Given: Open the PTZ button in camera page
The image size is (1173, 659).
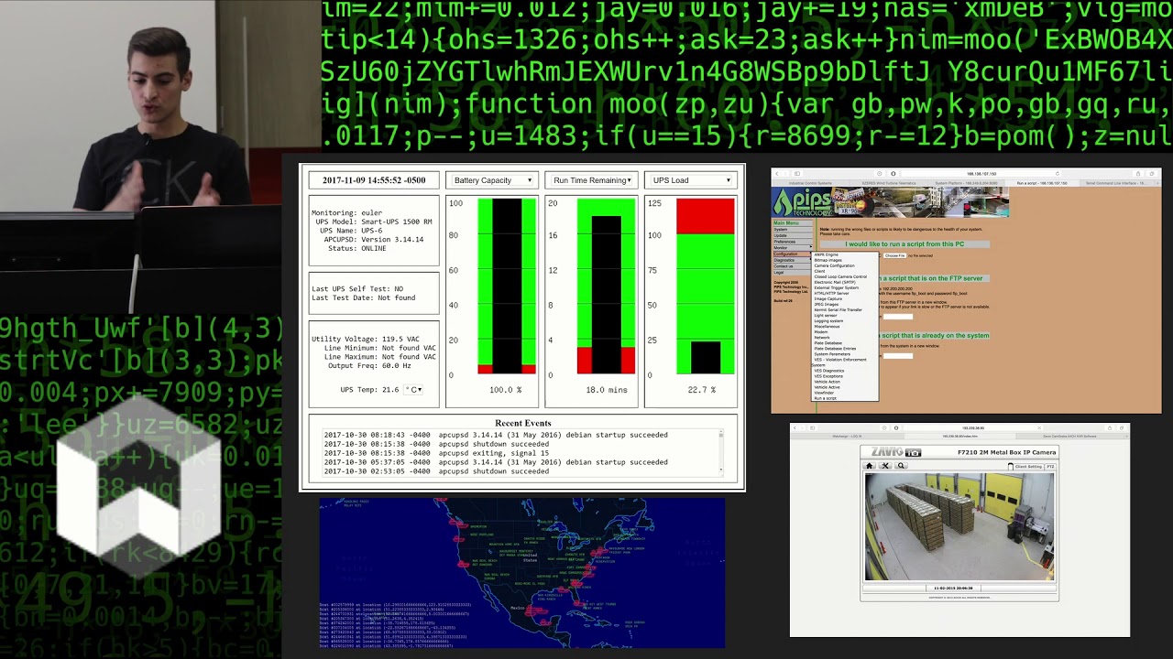Looking at the screenshot, I should (1050, 467).
